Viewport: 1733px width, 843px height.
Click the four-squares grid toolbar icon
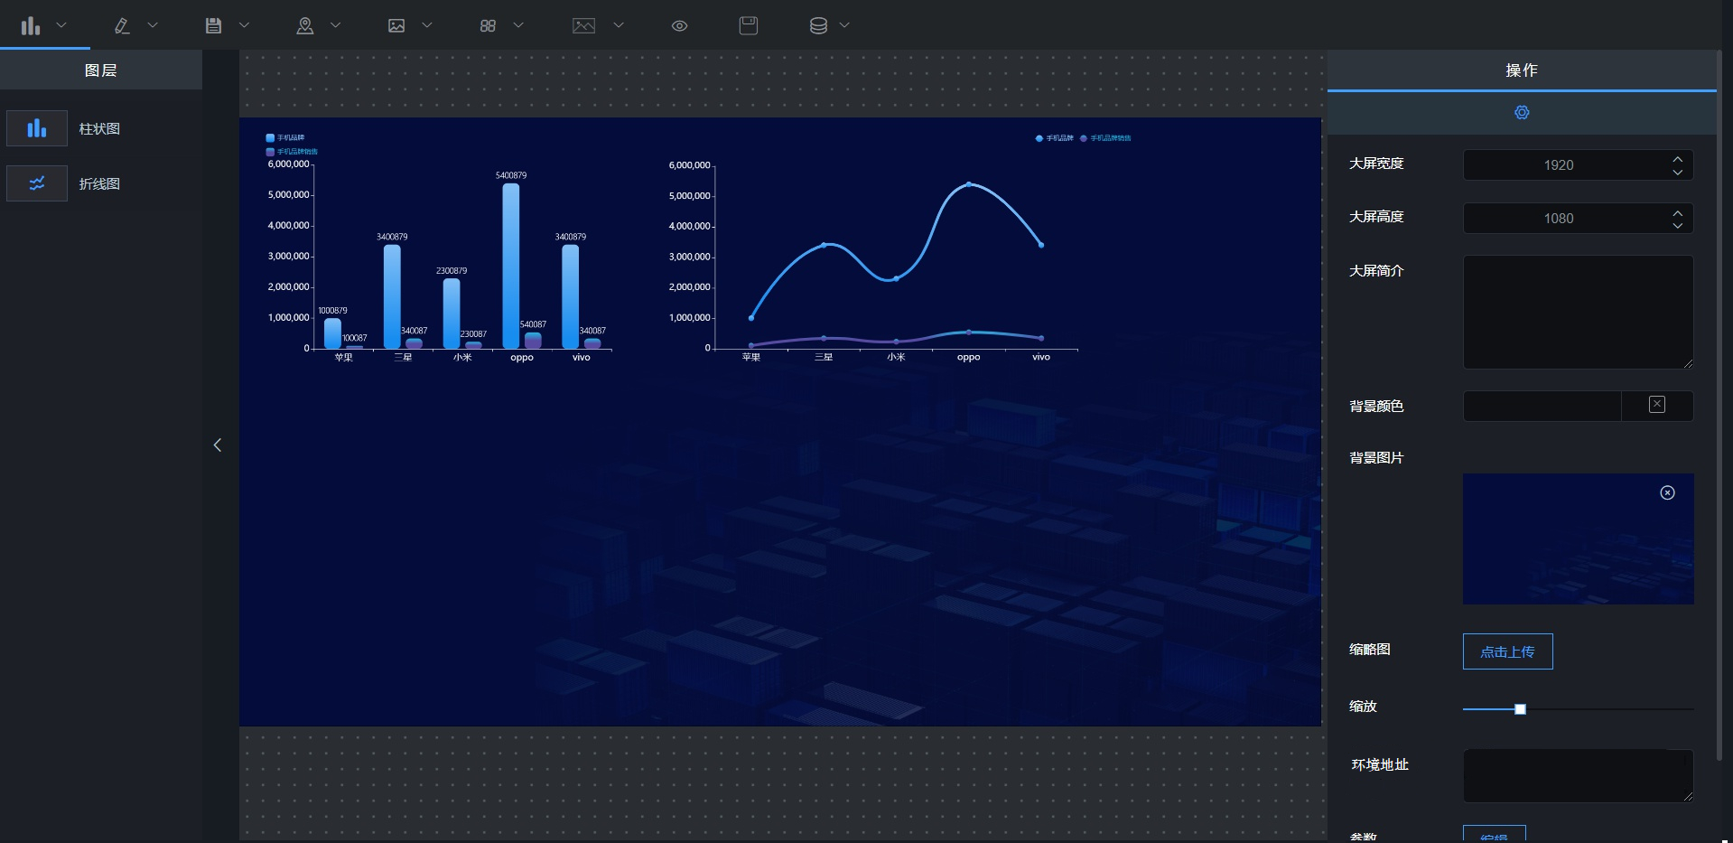488,25
